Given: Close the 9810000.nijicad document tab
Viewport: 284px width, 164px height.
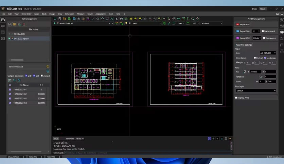Looking at the screenshot, I should 109,23.
